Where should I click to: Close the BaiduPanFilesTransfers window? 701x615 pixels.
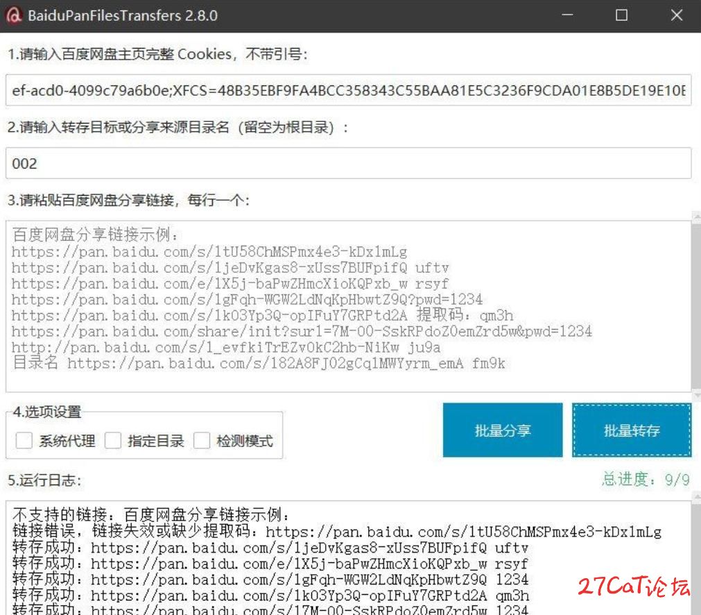pos(677,15)
